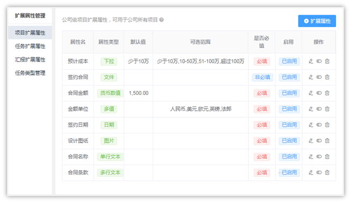
Task: Toggle enable switch for 金额单位 row
Action: tap(319, 109)
